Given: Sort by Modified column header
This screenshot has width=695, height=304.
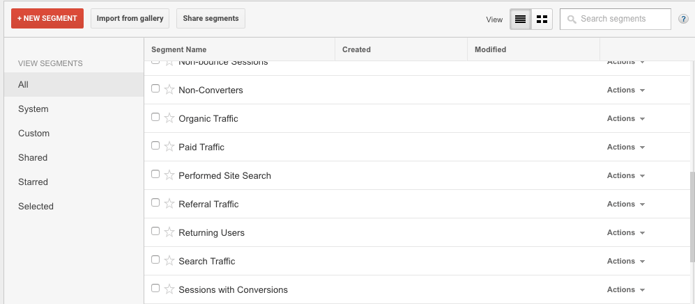Looking at the screenshot, I should point(534,49).
